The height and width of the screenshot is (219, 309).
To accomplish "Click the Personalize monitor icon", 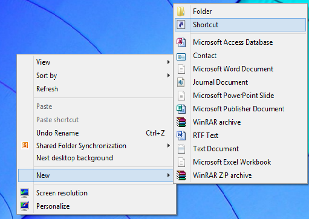I will click(x=25, y=206).
